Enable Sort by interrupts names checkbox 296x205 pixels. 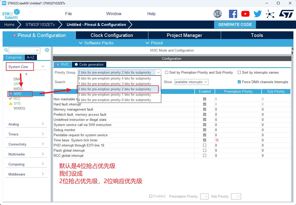click(239, 72)
